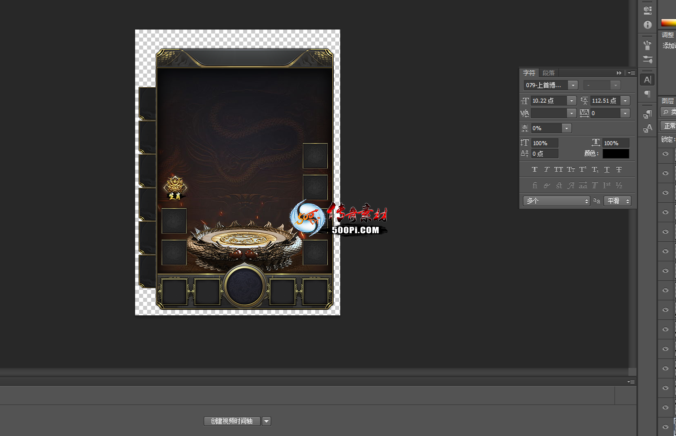Click the leading icon beside 112.51 点
The width and height of the screenshot is (676, 436).
584,101
